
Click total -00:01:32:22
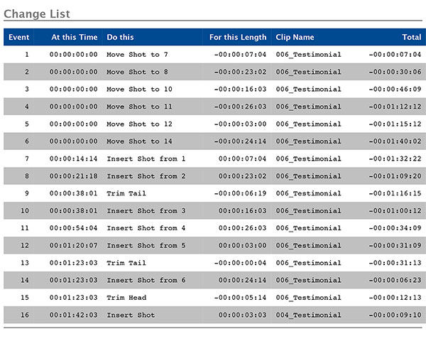pyautogui.click(x=395, y=158)
